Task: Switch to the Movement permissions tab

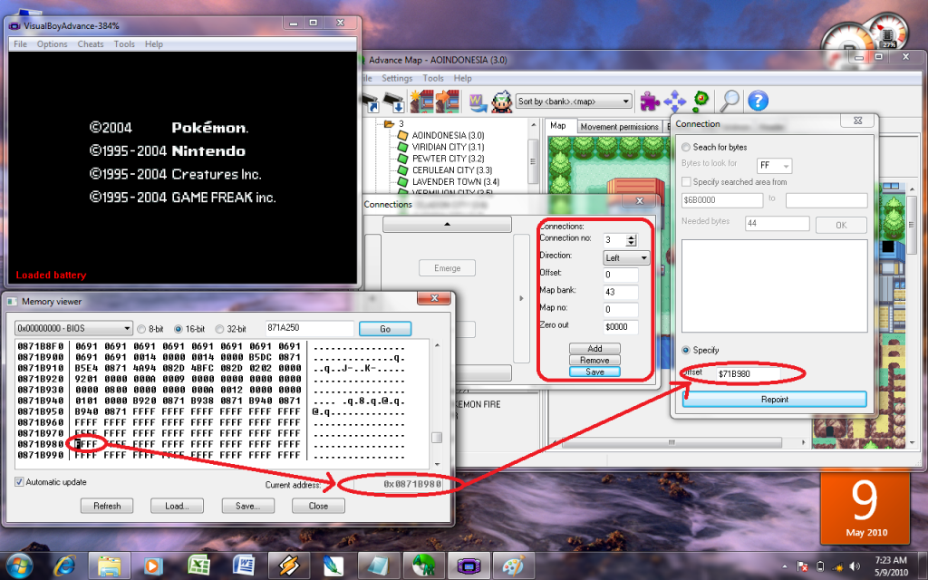Action: tap(619, 127)
